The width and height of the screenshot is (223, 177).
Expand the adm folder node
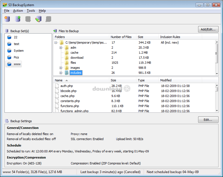(61, 48)
